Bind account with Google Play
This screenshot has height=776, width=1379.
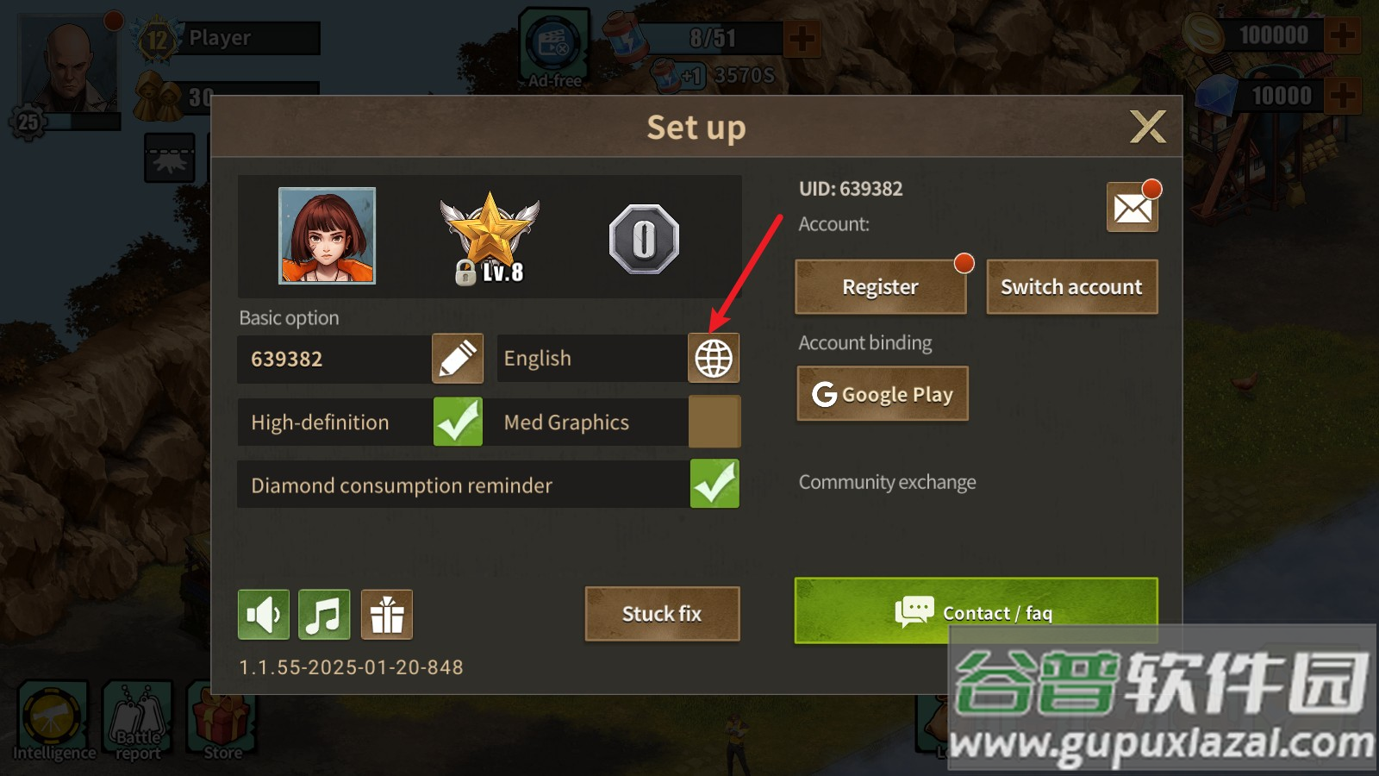[x=883, y=394]
